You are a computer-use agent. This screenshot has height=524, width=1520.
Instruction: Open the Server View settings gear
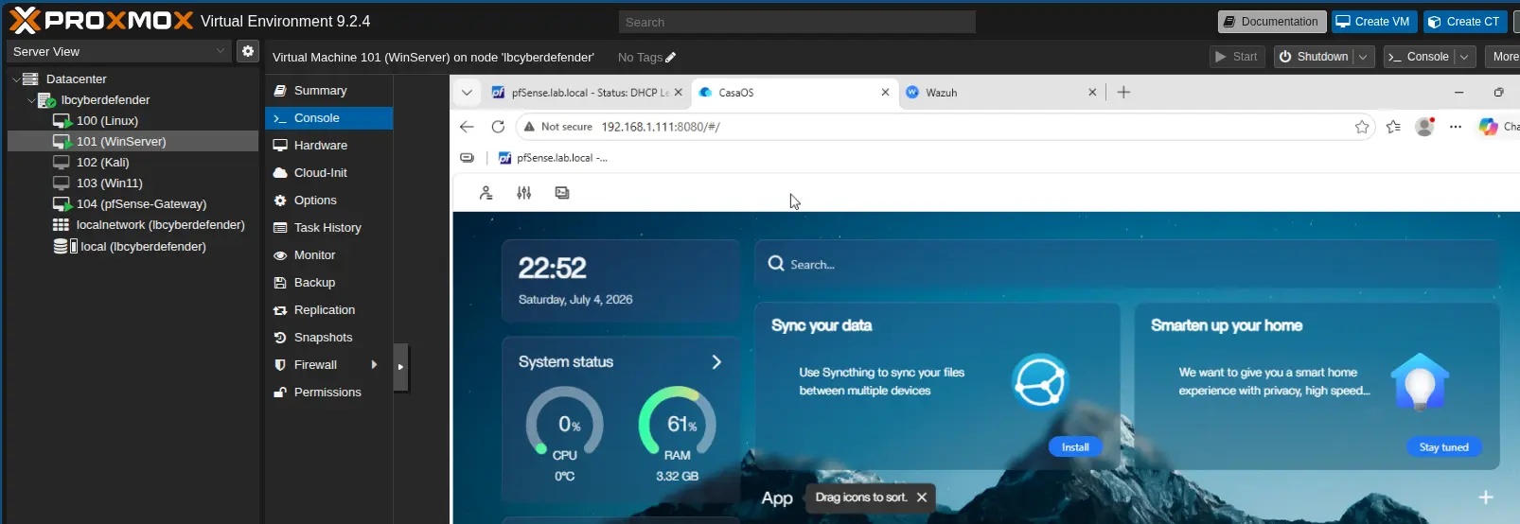click(x=248, y=51)
